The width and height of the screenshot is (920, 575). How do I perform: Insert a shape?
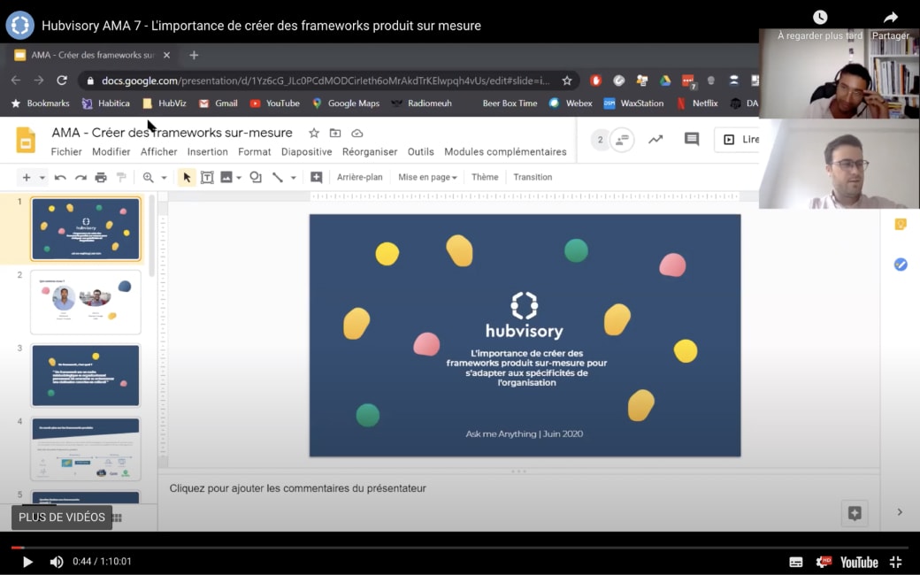pyautogui.click(x=256, y=177)
